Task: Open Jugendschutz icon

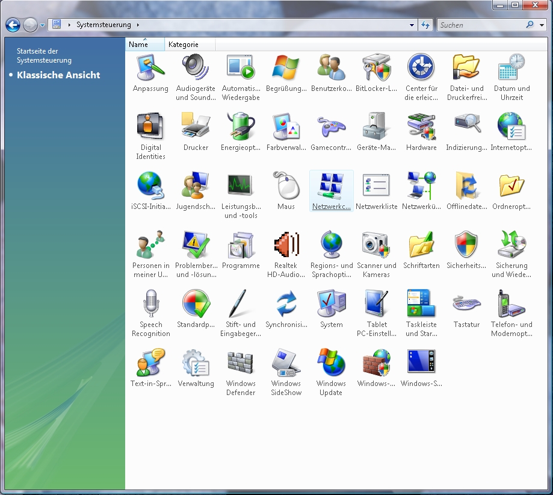Action: click(x=196, y=185)
